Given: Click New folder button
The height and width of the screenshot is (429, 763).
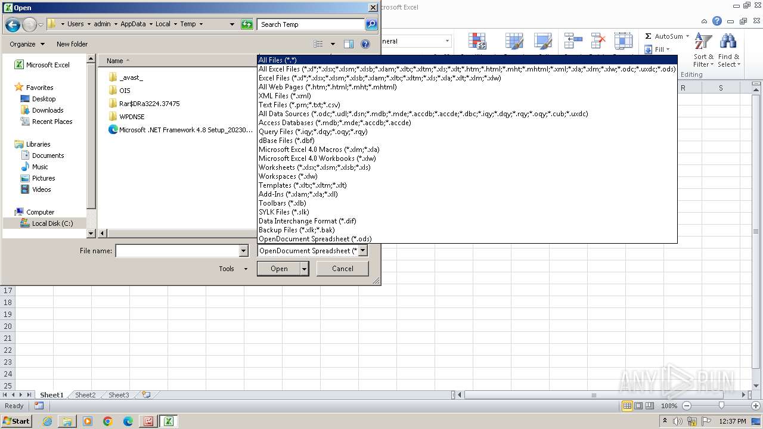Looking at the screenshot, I should pyautogui.click(x=72, y=44).
